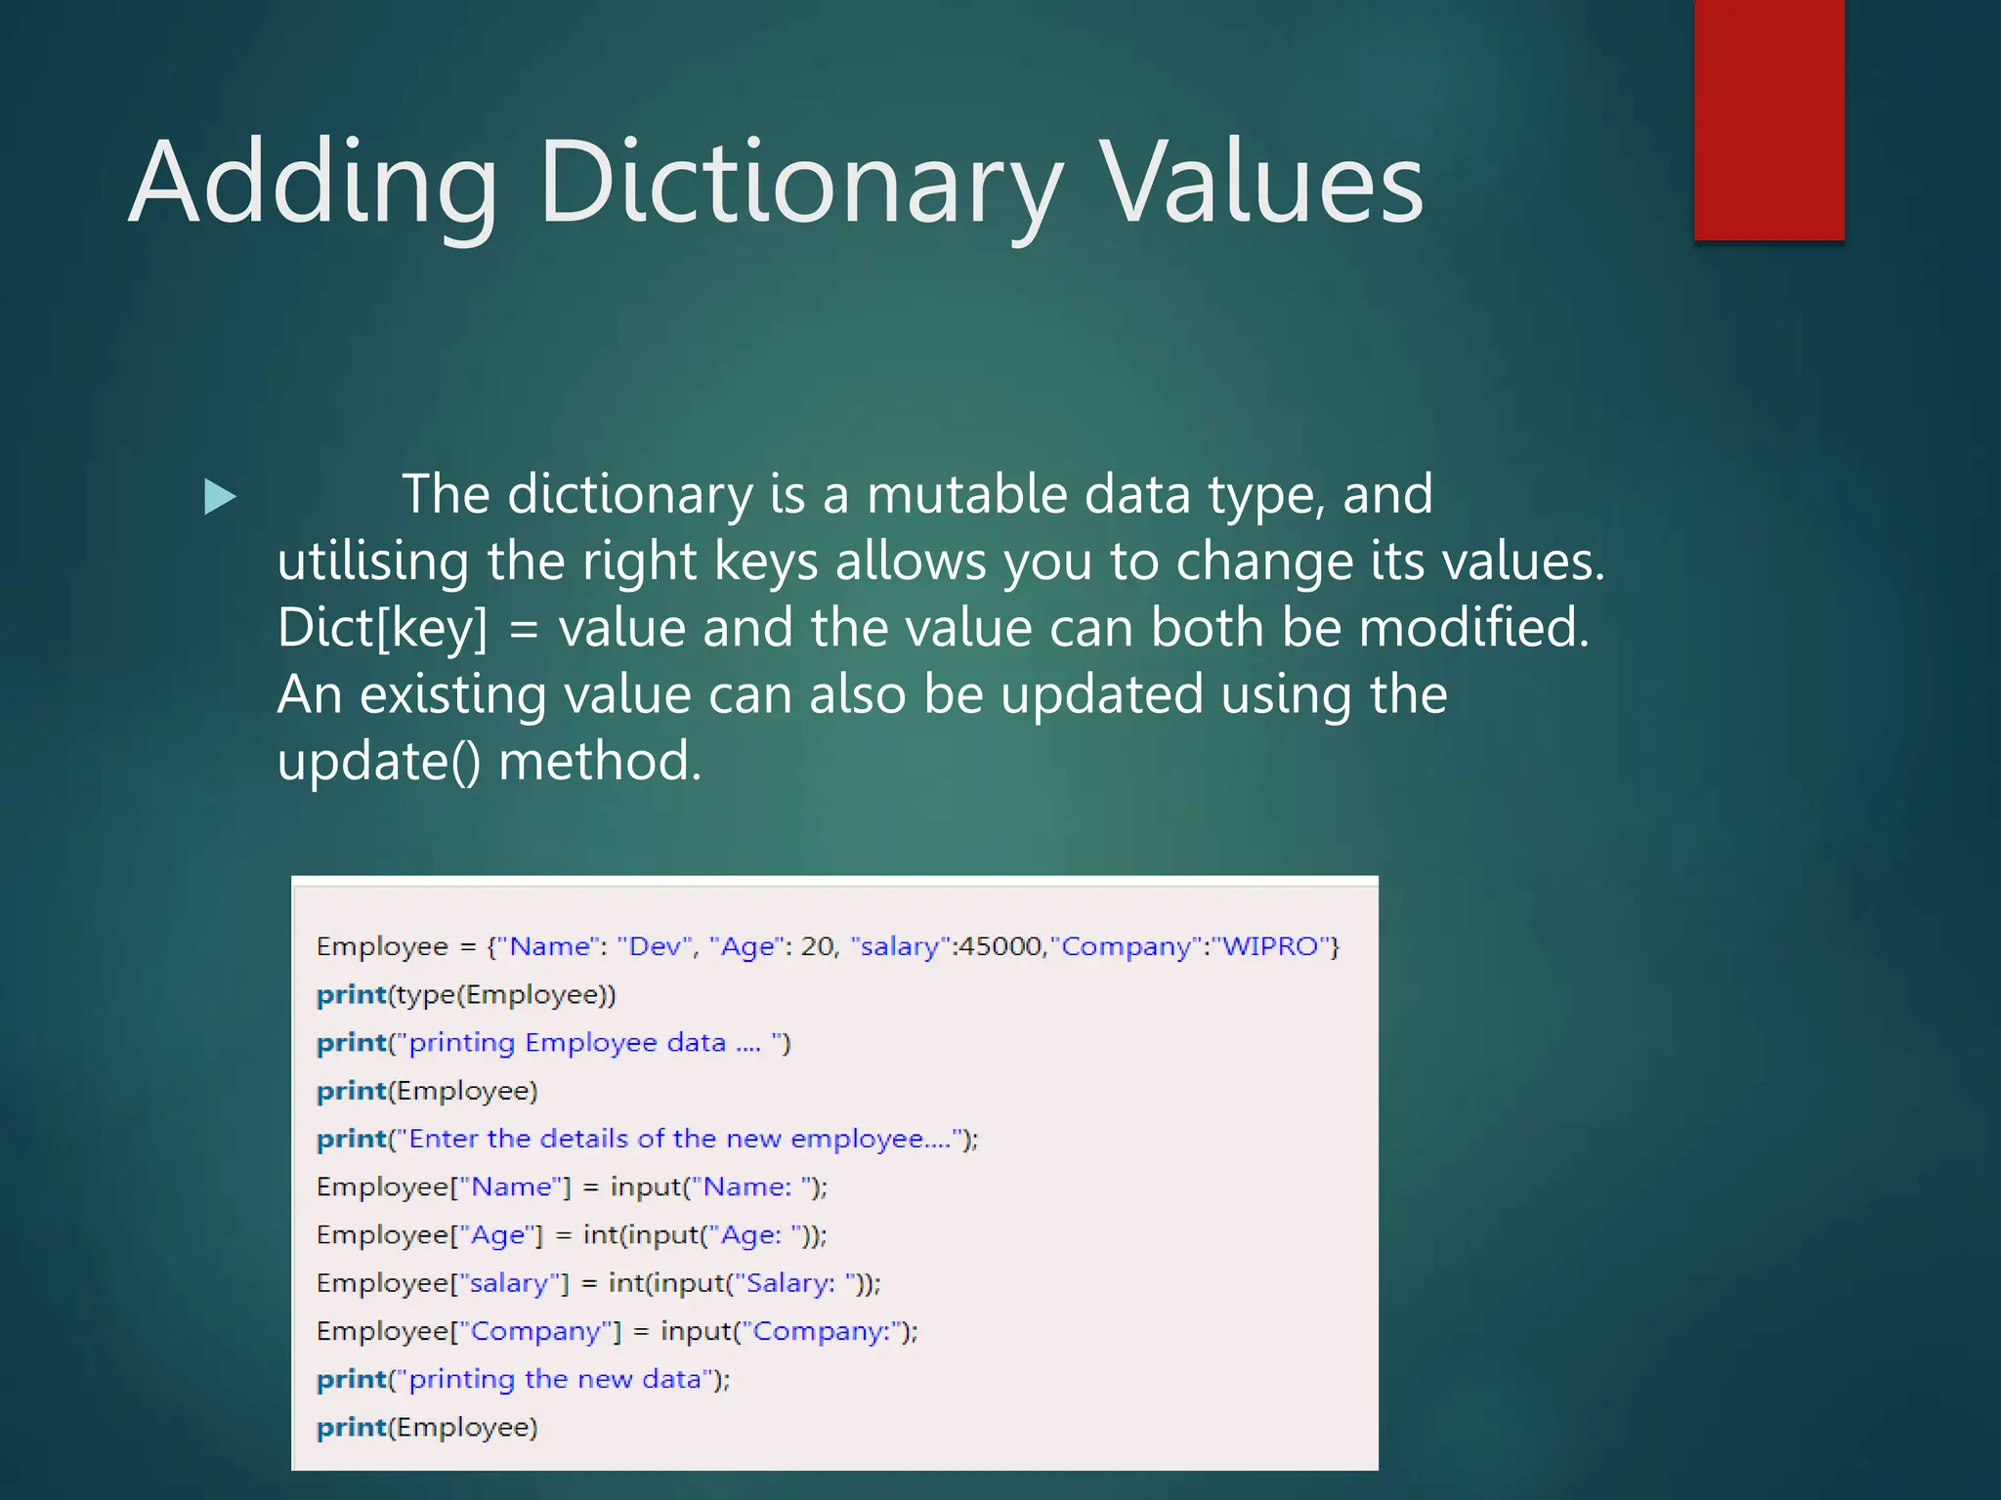The width and height of the screenshot is (2001, 1500).
Task: Click the last 'print(Employee)' code line
Action: click(427, 1428)
